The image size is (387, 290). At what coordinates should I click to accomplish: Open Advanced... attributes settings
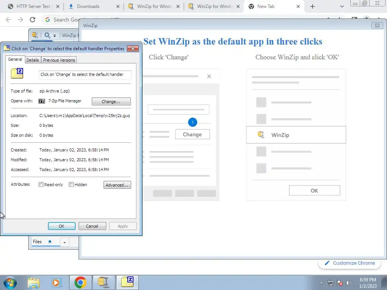117,185
